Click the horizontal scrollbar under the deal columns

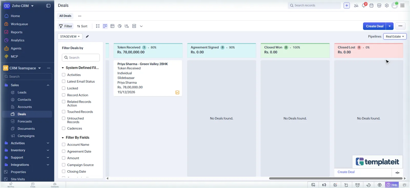[x=336, y=178]
